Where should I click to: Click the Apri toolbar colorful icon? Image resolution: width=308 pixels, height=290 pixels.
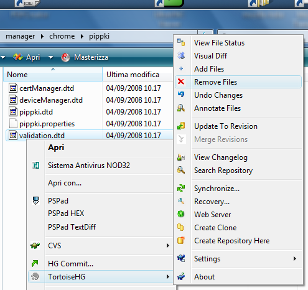[x=18, y=57]
